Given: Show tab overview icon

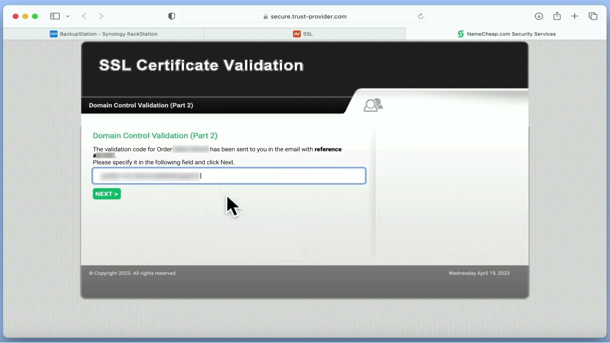Looking at the screenshot, I should tap(593, 16).
